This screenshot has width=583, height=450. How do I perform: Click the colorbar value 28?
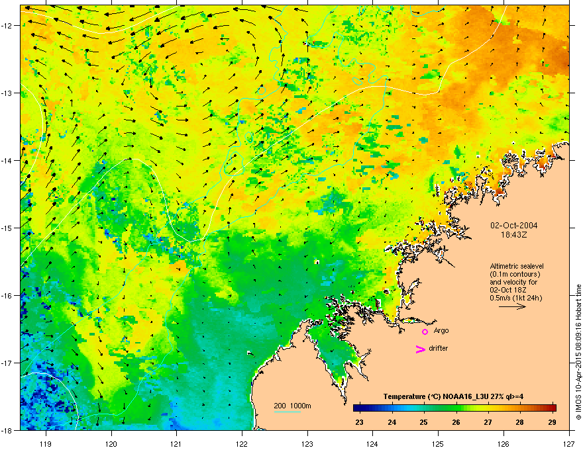(x=520, y=422)
